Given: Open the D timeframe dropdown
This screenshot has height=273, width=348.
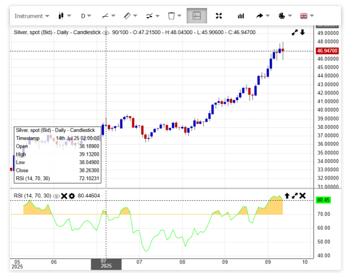Looking at the screenshot, I should [x=86, y=16].
